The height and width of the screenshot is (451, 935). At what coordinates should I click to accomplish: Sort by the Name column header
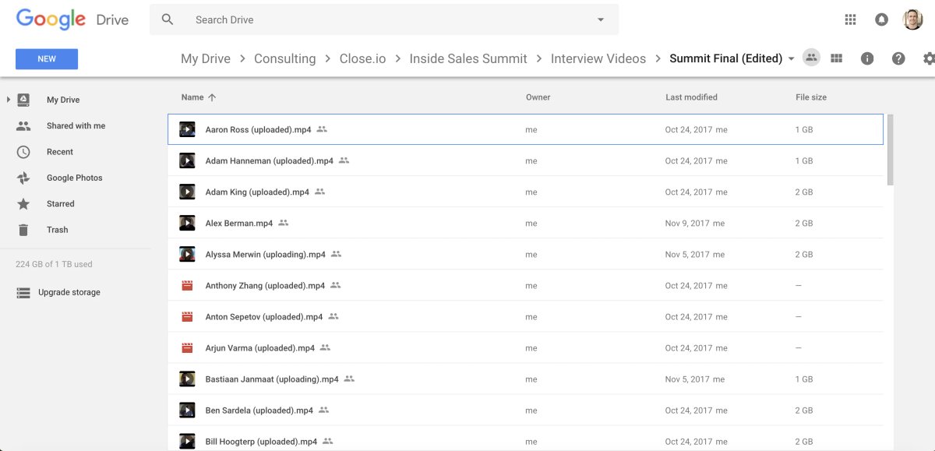pos(192,97)
